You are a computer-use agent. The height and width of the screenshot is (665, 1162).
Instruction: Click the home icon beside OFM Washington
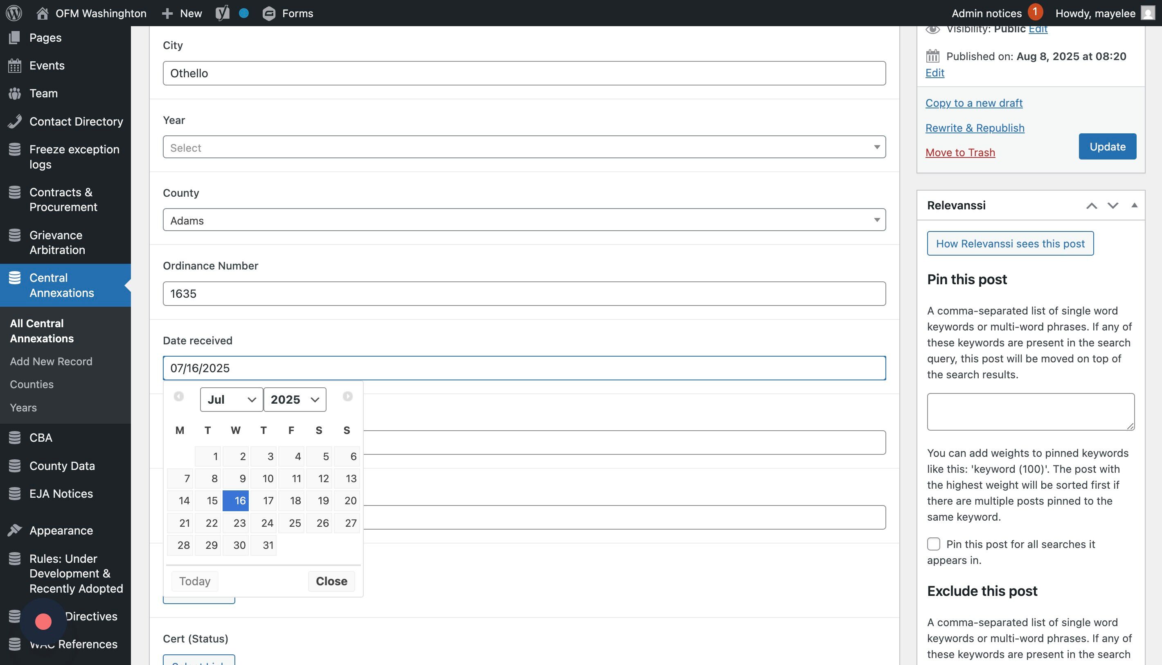pos(43,13)
